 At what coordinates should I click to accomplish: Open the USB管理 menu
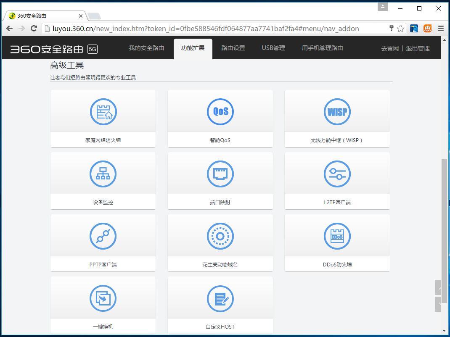tap(273, 48)
